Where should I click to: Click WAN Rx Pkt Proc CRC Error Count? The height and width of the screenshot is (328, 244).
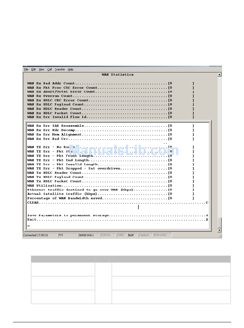pos(111,88)
